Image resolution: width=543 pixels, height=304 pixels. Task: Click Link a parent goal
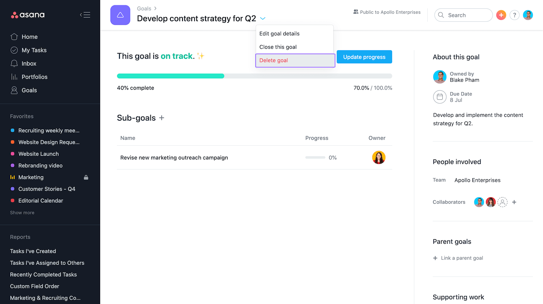click(x=462, y=258)
